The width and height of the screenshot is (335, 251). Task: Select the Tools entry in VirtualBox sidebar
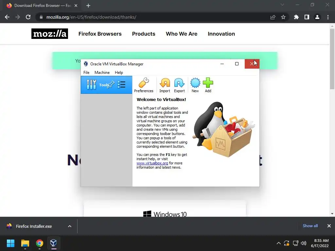(x=106, y=85)
